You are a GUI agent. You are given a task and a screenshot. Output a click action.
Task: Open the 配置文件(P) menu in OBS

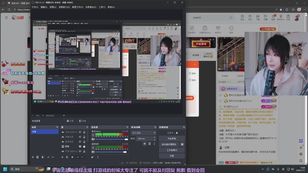78,7
